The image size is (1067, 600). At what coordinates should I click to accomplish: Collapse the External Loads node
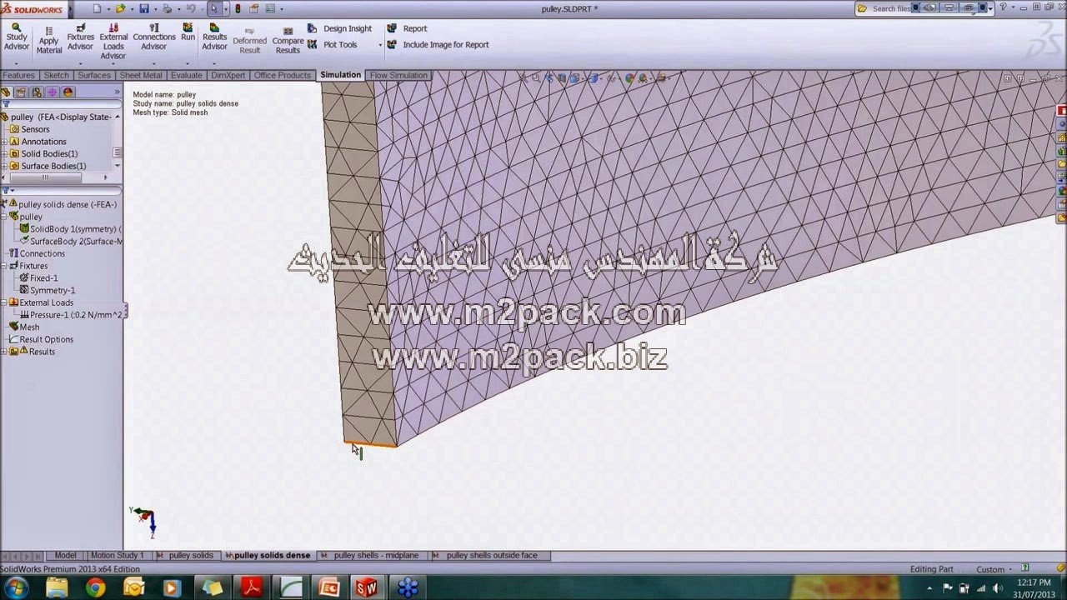4,302
